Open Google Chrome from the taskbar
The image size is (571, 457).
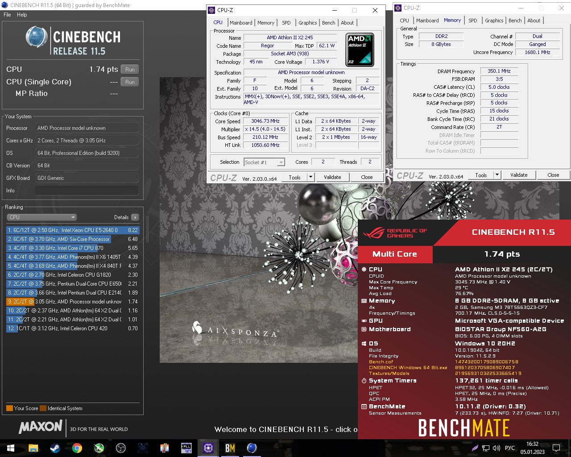click(x=77, y=448)
